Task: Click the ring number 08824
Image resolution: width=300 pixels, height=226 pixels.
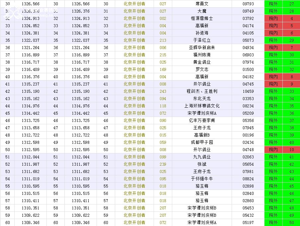Action: pyautogui.click(x=248, y=179)
